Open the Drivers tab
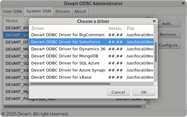The image size is (187, 117). 63,12
